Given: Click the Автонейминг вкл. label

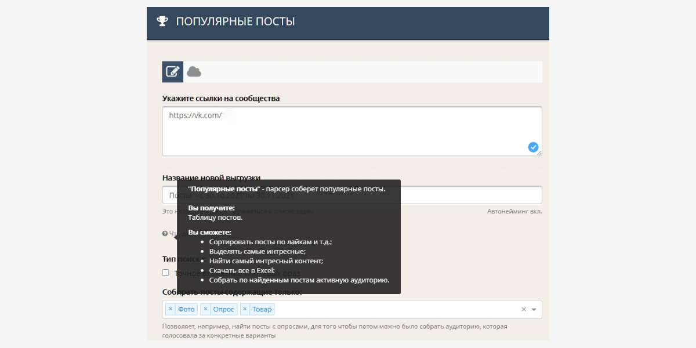Looking at the screenshot, I should 514,212.
